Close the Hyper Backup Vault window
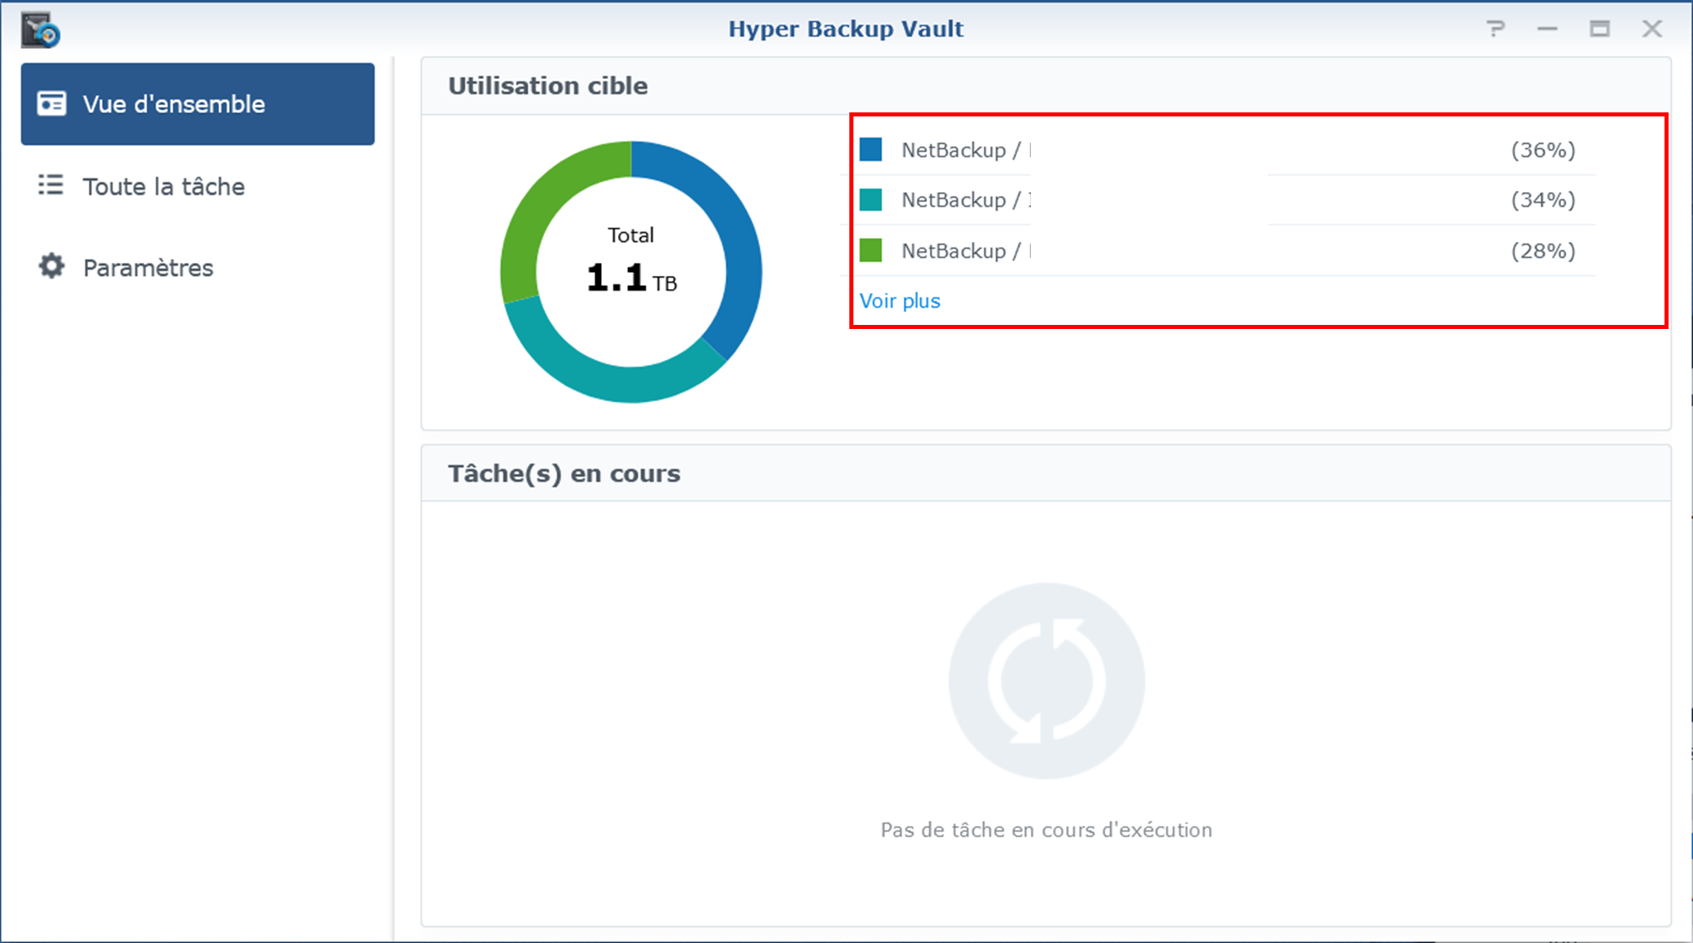 tap(1652, 29)
